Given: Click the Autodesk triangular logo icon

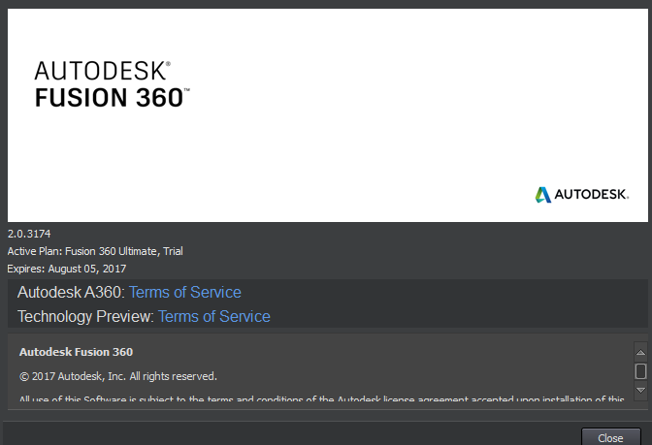Looking at the screenshot, I should click(542, 195).
